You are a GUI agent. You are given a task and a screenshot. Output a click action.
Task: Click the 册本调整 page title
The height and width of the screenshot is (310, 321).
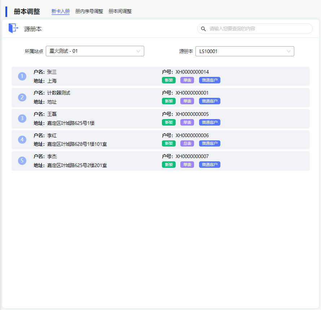(27, 12)
